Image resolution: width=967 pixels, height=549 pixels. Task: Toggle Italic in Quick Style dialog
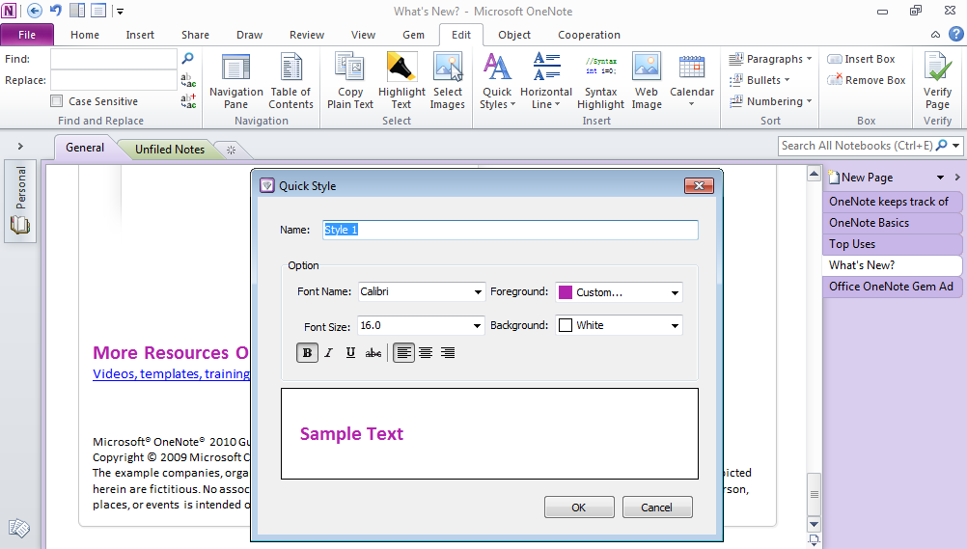tap(329, 353)
